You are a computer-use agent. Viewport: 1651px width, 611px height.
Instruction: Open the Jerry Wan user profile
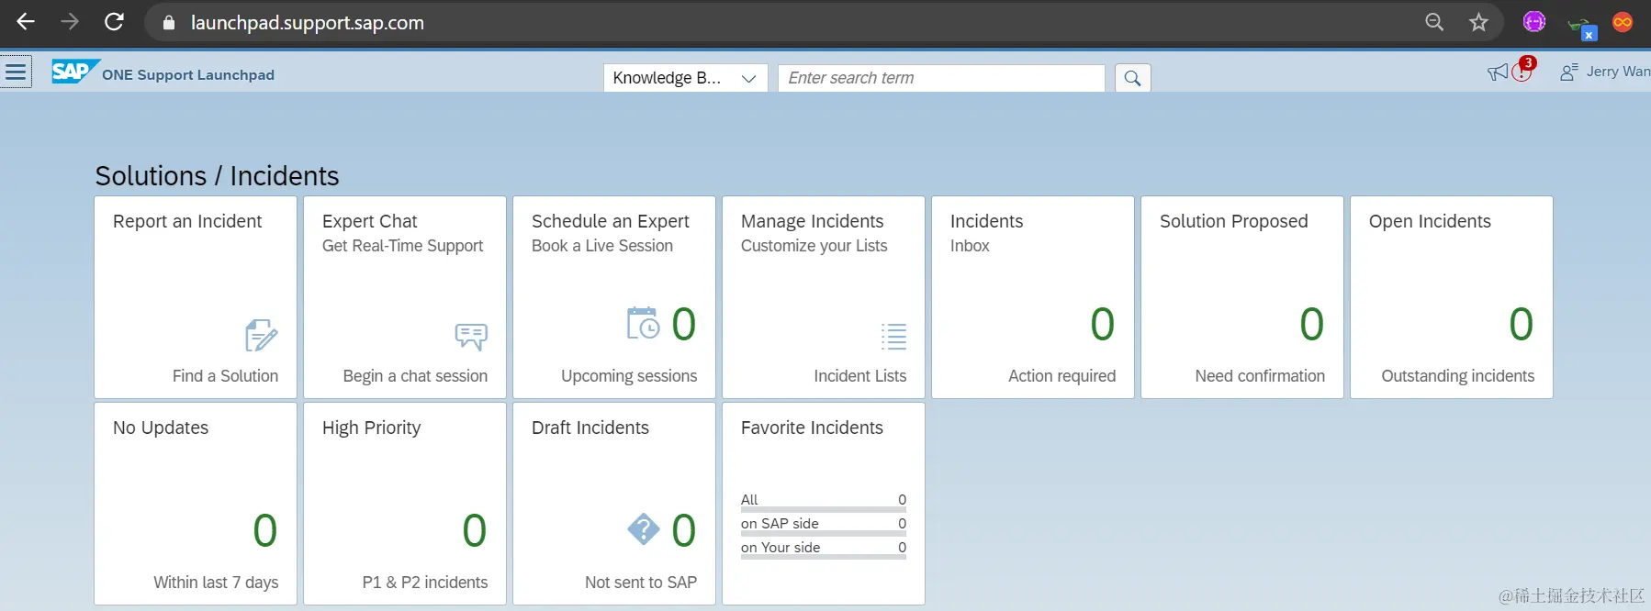pos(1604,72)
